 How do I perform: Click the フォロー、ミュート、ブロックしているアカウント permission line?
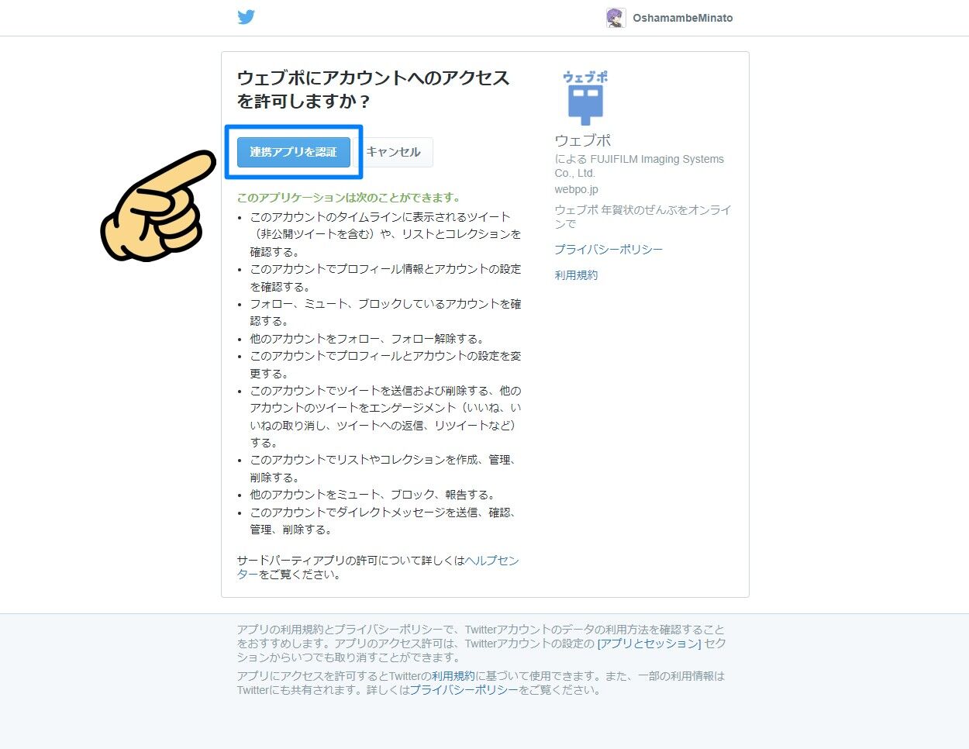click(385, 312)
